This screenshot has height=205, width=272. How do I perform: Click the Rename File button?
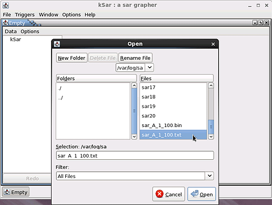135,58
